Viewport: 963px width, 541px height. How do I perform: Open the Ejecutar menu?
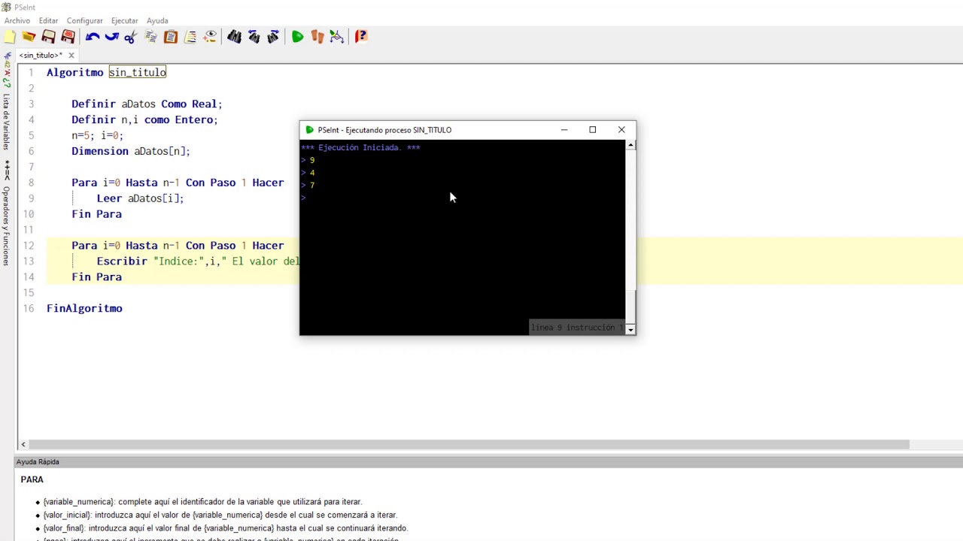pyautogui.click(x=124, y=20)
